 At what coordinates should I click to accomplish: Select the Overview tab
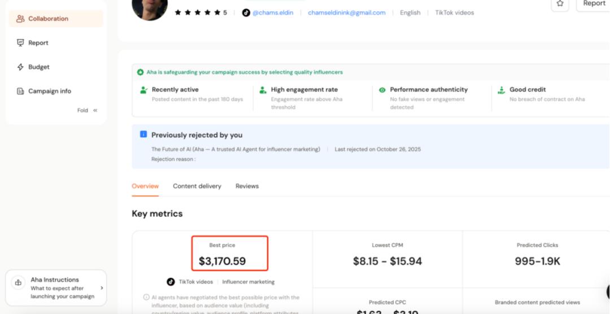click(x=145, y=186)
